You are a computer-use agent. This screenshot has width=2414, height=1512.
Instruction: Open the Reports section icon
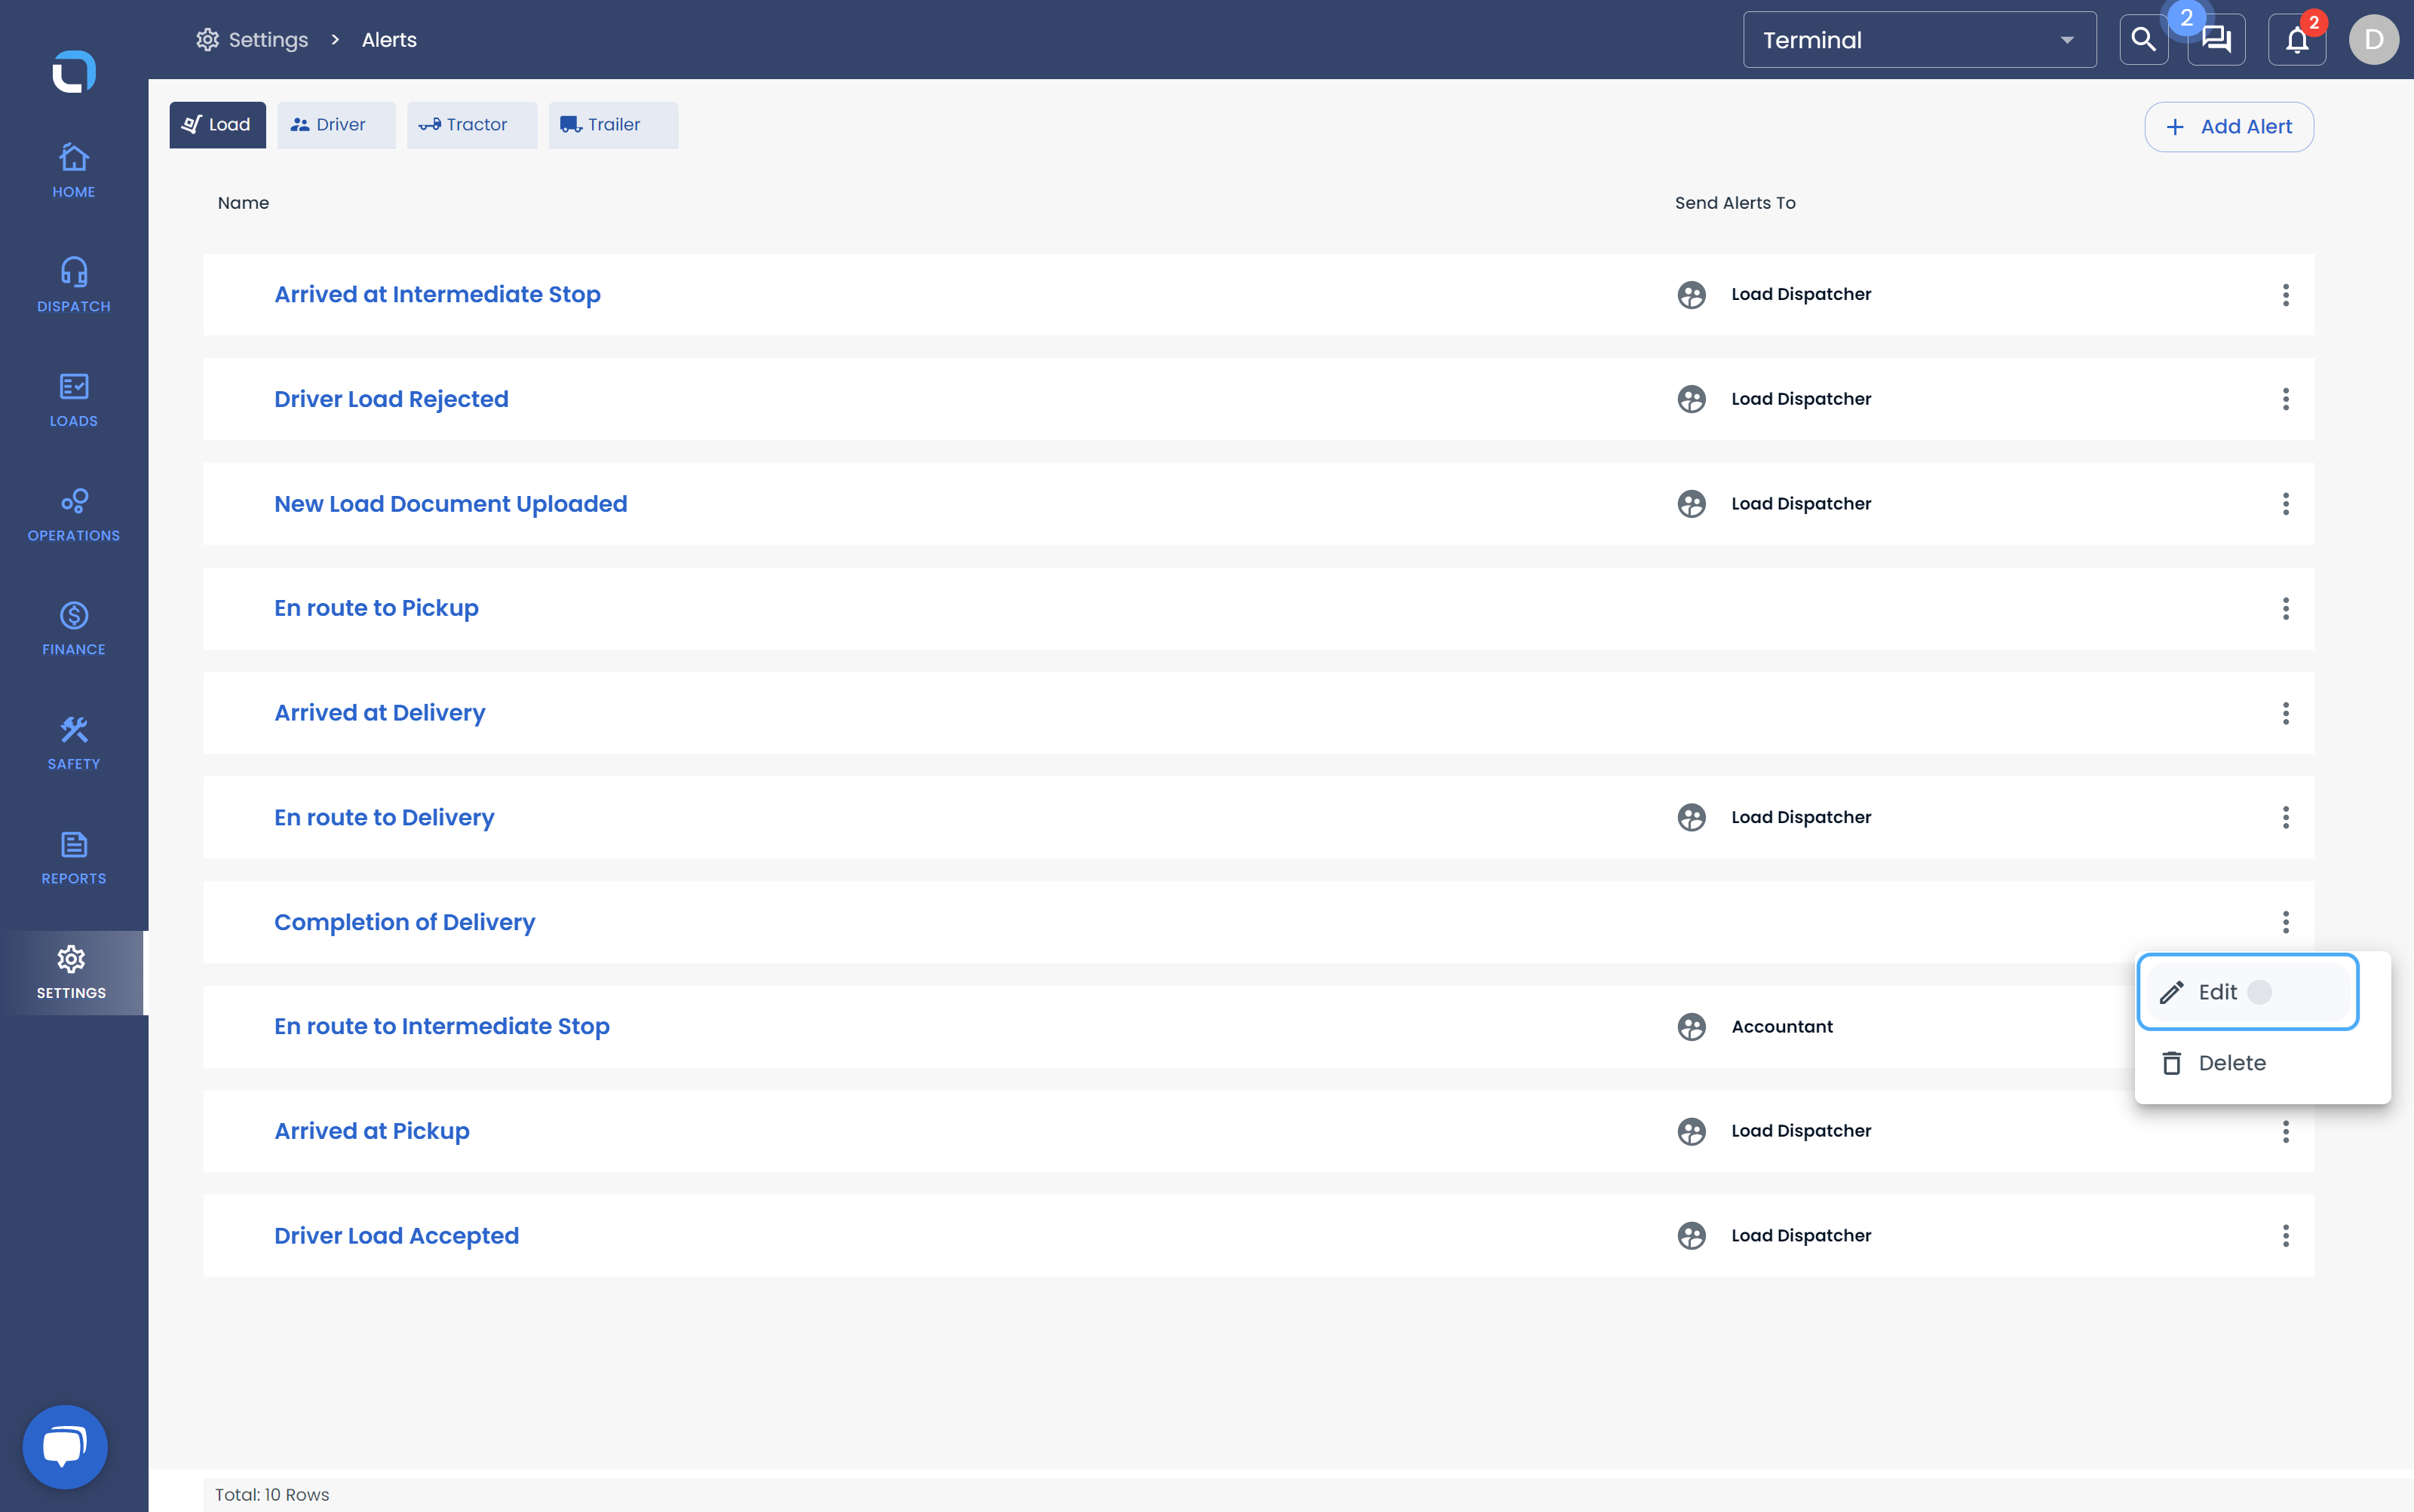click(73, 844)
